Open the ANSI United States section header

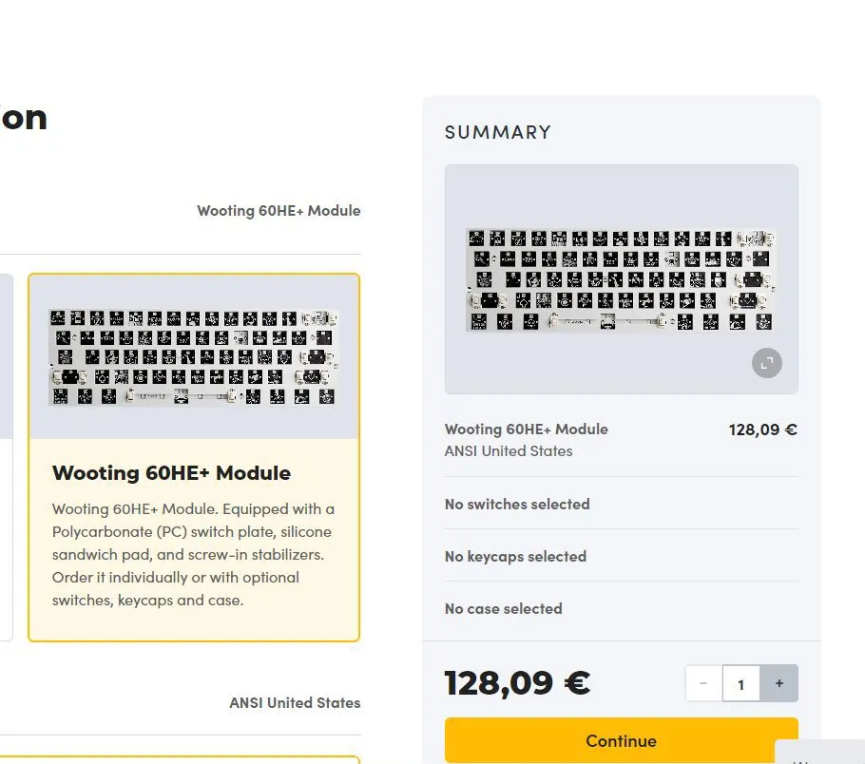tap(295, 703)
